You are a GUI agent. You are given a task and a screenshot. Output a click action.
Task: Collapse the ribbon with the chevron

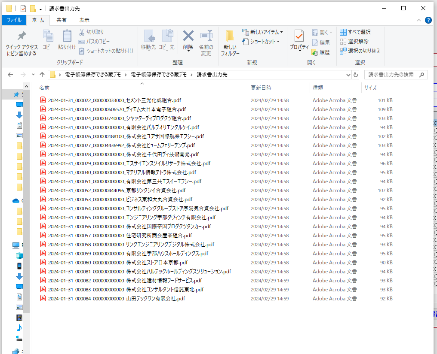(419, 20)
